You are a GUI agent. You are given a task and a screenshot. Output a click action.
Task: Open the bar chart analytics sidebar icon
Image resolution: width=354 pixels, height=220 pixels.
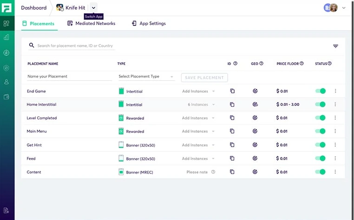(7, 37)
